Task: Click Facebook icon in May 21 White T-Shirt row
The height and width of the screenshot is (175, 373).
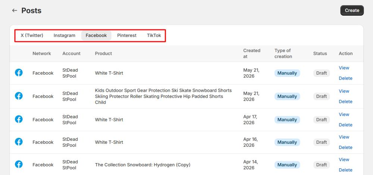Action: click(x=19, y=72)
